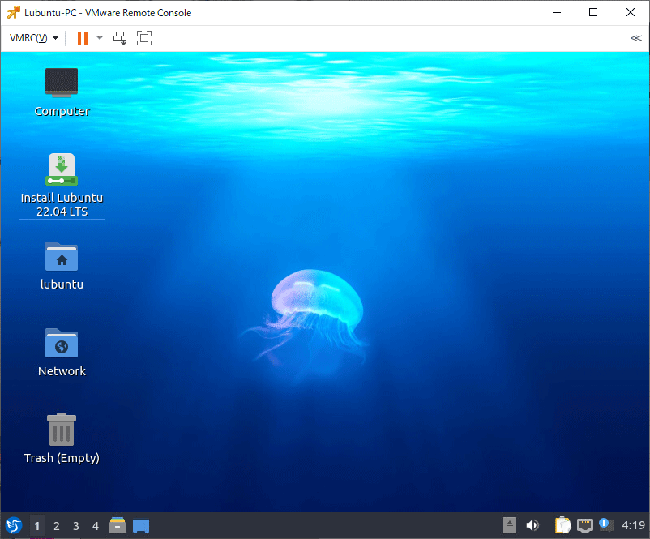Switch to workspace 1

point(37,526)
